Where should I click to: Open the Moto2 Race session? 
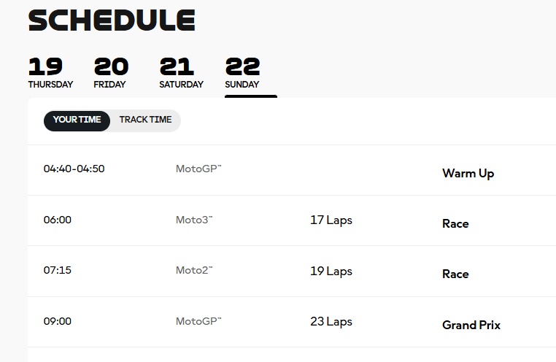pos(455,274)
